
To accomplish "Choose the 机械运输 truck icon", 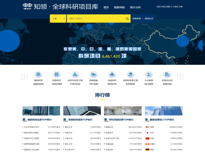I will tap(94, 74).
